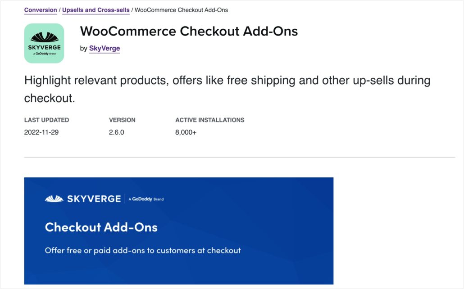
Task: Click the Version label
Action: (122, 120)
